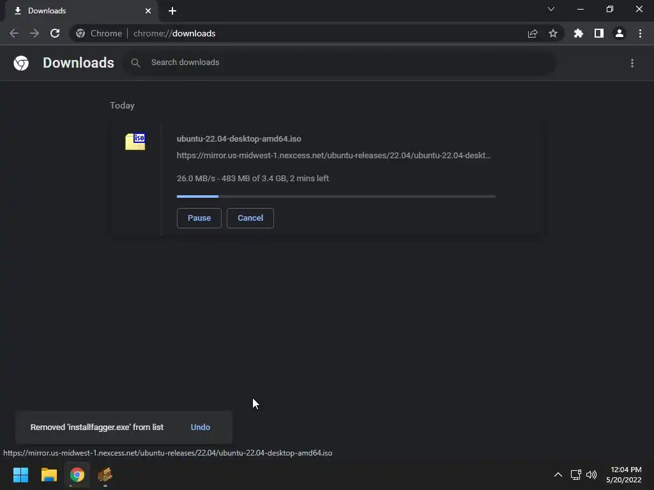Close the Downloads tab
The height and width of the screenshot is (490, 654).
(148, 11)
